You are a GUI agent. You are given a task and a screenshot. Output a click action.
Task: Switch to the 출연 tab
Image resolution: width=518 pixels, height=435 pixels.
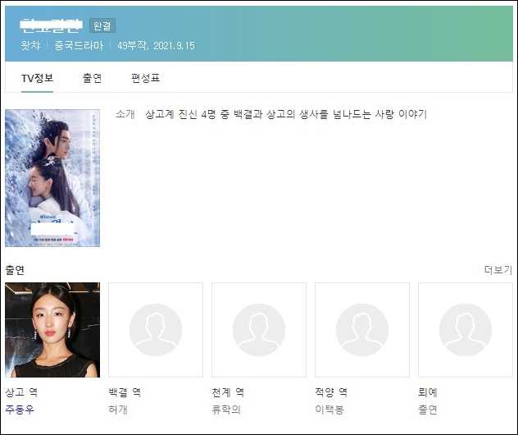pyautogui.click(x=92, y=79)
